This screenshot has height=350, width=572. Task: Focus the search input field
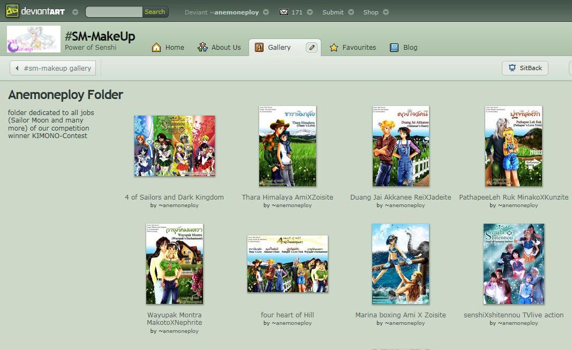[x=114, y=12]
